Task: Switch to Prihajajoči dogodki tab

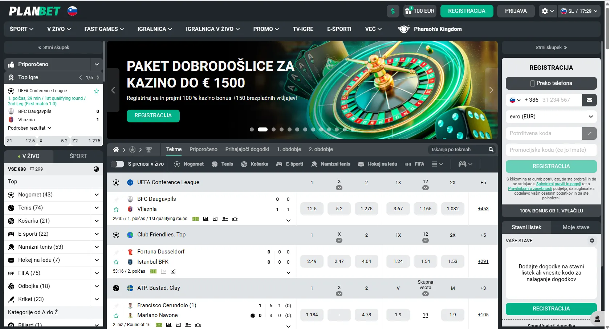Action: click(247, 150)
